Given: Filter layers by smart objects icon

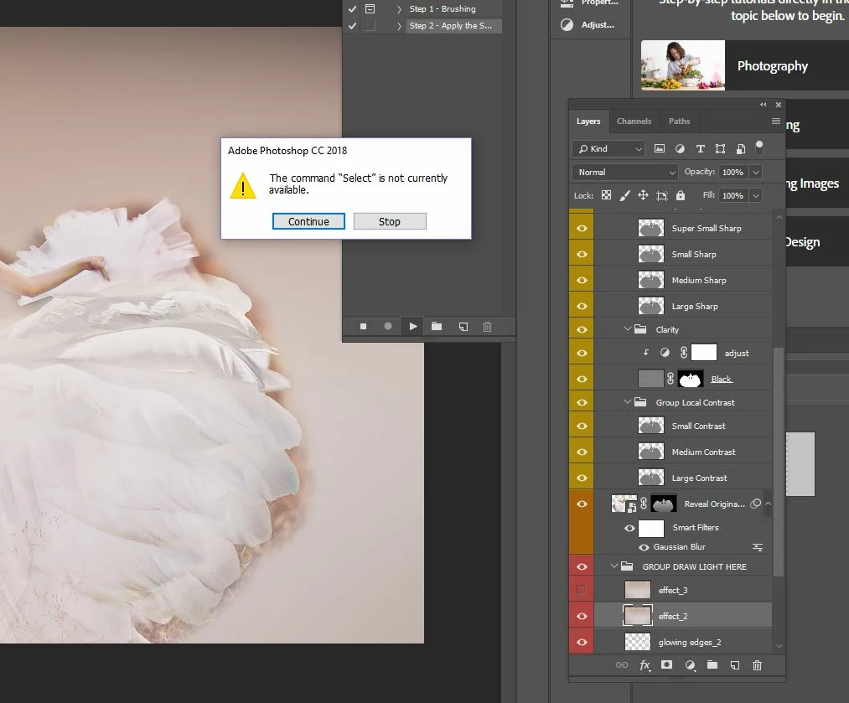Looking at the screenshot, I should tap(741, 149).
